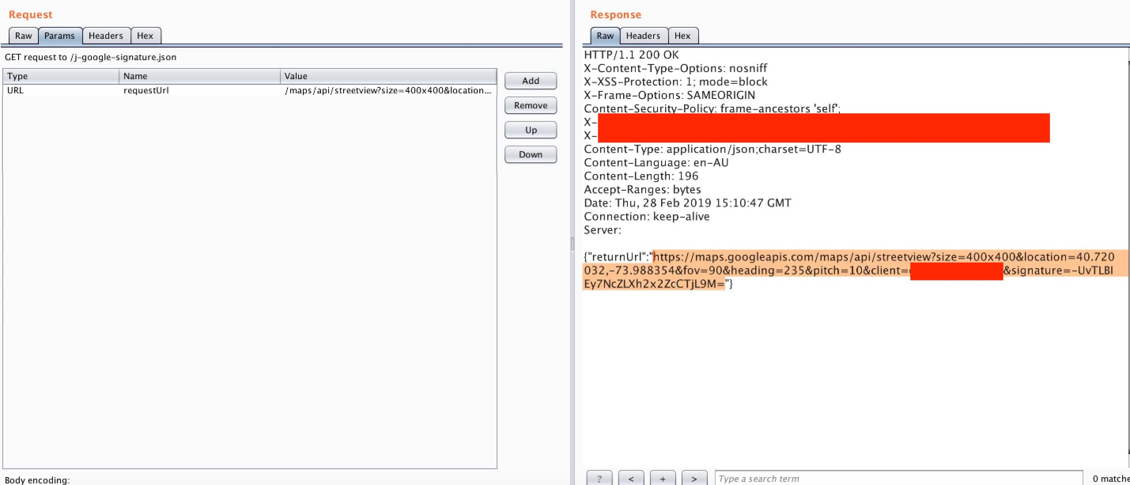Click the 'GET request to /j-google-signature.json' label
Viewport: 1130px width, 485px height.
coord(91,57)
